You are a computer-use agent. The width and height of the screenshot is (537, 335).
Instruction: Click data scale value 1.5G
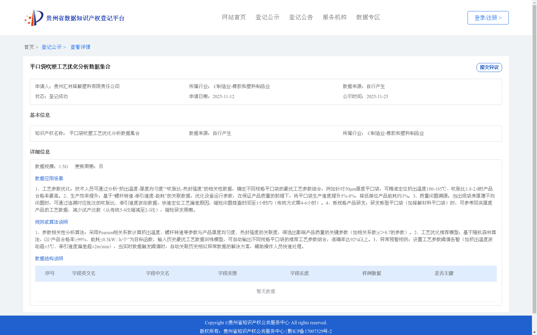pyautogui.click(x=63, y=166)
